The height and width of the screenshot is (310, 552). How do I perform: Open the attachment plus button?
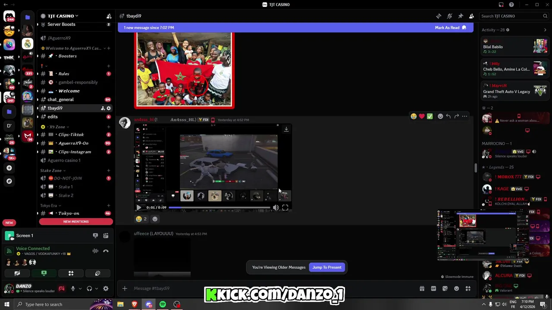[125, 288]
